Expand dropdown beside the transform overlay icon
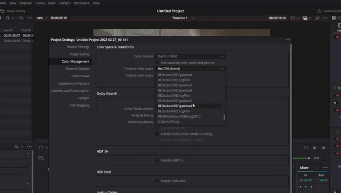Screen dimensions: 341x193 (x=47, y=148)
